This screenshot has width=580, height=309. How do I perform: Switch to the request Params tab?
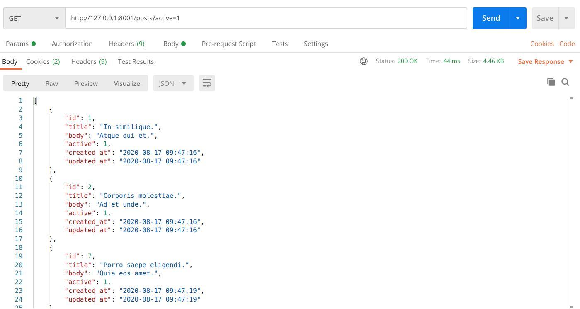21,44
